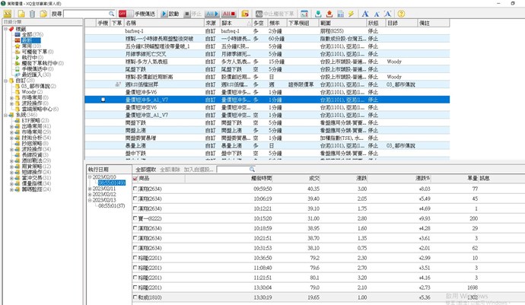Viewport: 525px width, 305px height.
Task: Click the lightning bolt toolbar icon
Action: click(351, 14)
